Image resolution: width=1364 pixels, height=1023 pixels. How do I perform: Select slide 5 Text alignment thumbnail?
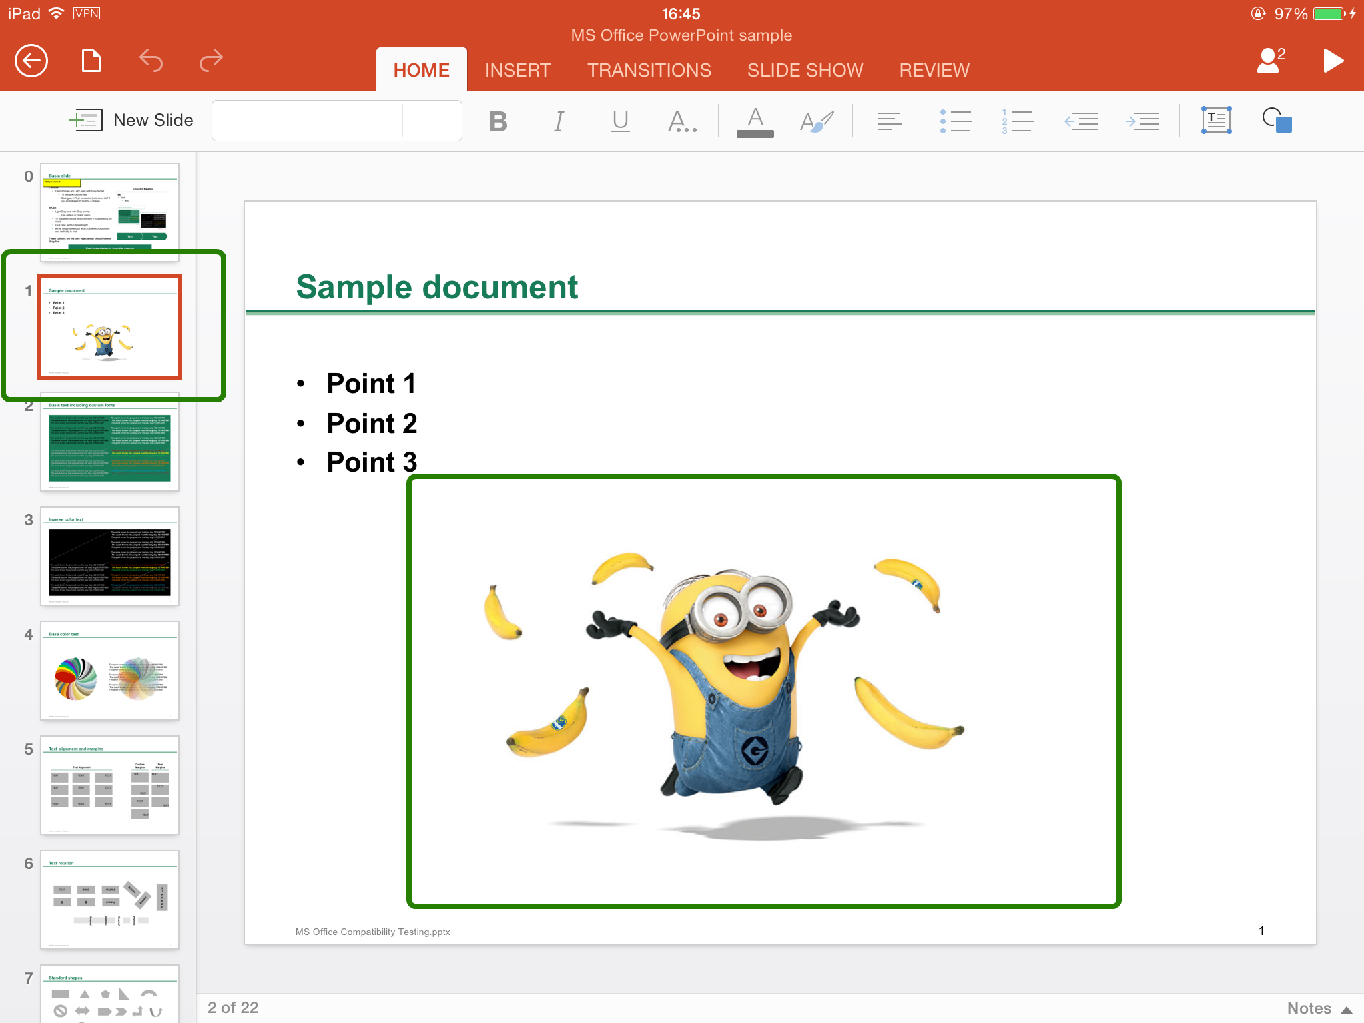[110, 785]
